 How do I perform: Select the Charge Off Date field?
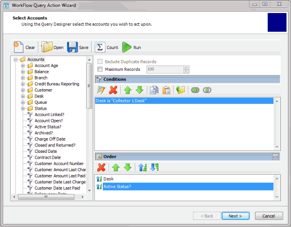pyautogui.click(x=49, y=139)
